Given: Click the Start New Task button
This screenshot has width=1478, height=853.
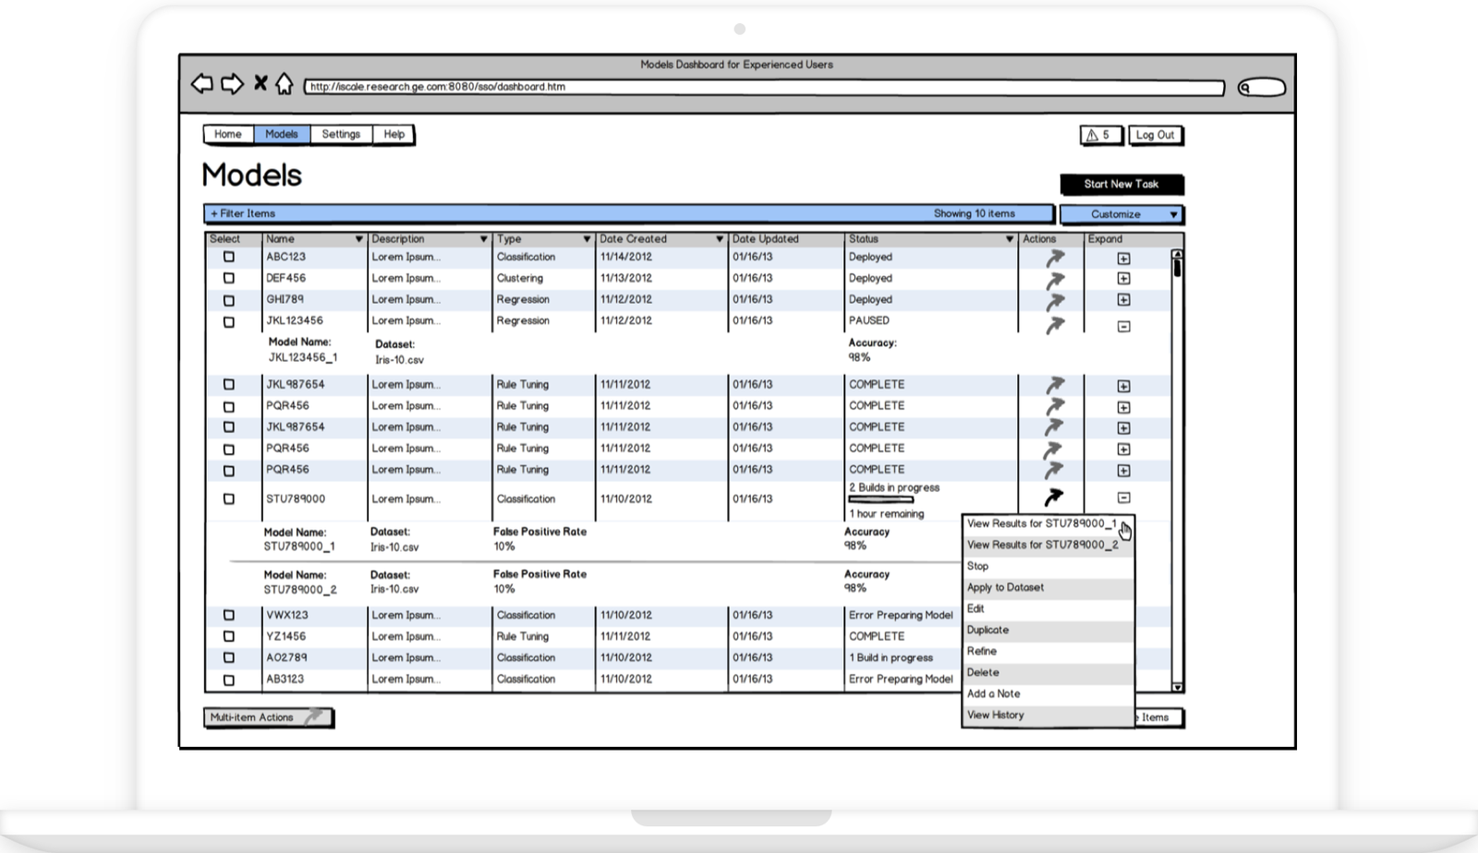Looking at the screenshot, I should click(1121, 184).
